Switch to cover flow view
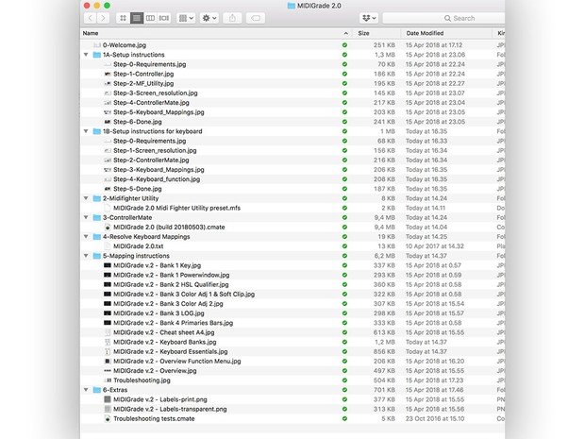 164,18
